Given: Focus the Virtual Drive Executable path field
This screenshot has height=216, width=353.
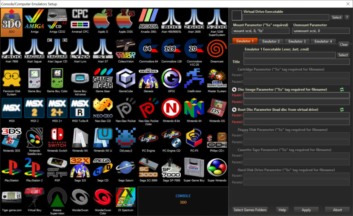Looking at the screenshot, I should [286, 17].
